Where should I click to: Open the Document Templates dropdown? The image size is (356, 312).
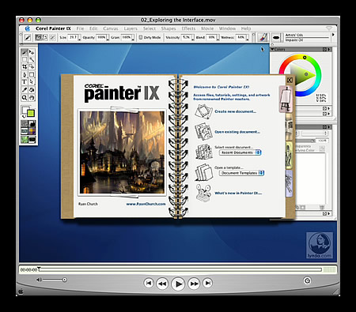241,173
